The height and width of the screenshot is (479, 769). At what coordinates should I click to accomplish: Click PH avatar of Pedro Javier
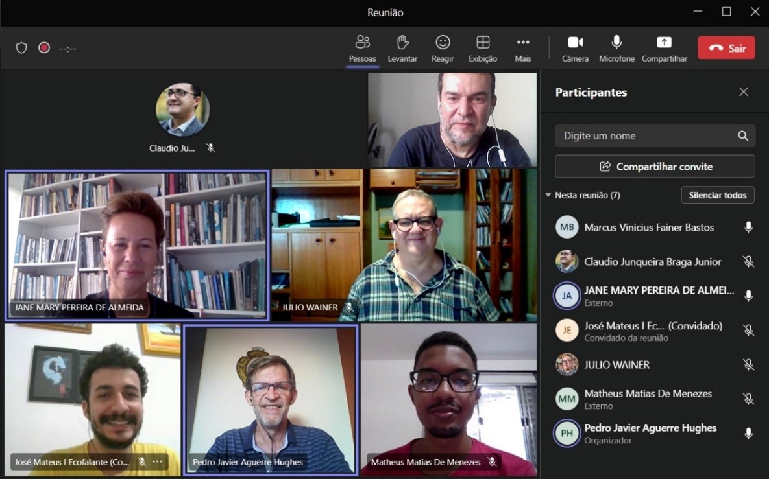click(x=567, y=434)
